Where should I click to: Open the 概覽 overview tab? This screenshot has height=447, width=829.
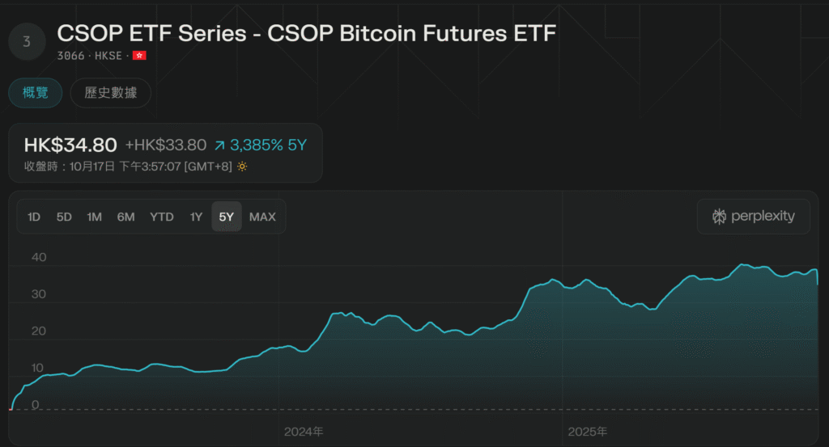coord(36,93)
